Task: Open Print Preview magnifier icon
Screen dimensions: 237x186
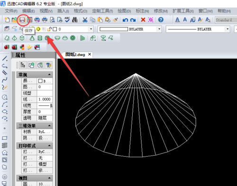Action: coord(52,20)
